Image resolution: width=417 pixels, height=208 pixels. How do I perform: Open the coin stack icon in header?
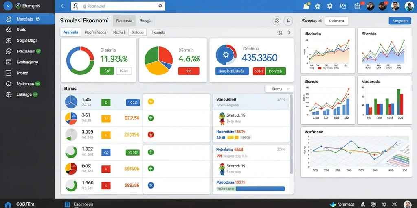click(307, 6)
